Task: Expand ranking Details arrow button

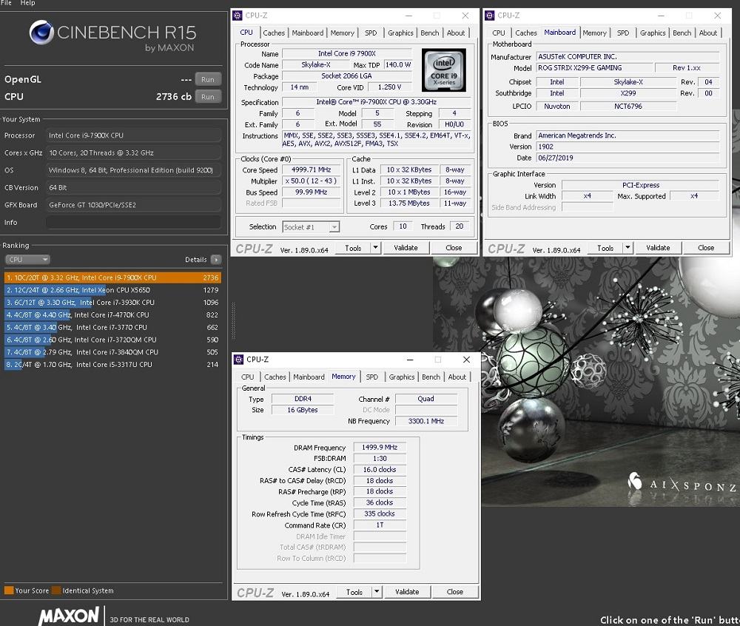Action: tap(215, 260)
